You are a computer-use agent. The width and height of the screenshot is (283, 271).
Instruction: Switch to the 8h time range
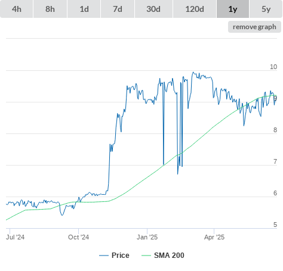(50, 9)
